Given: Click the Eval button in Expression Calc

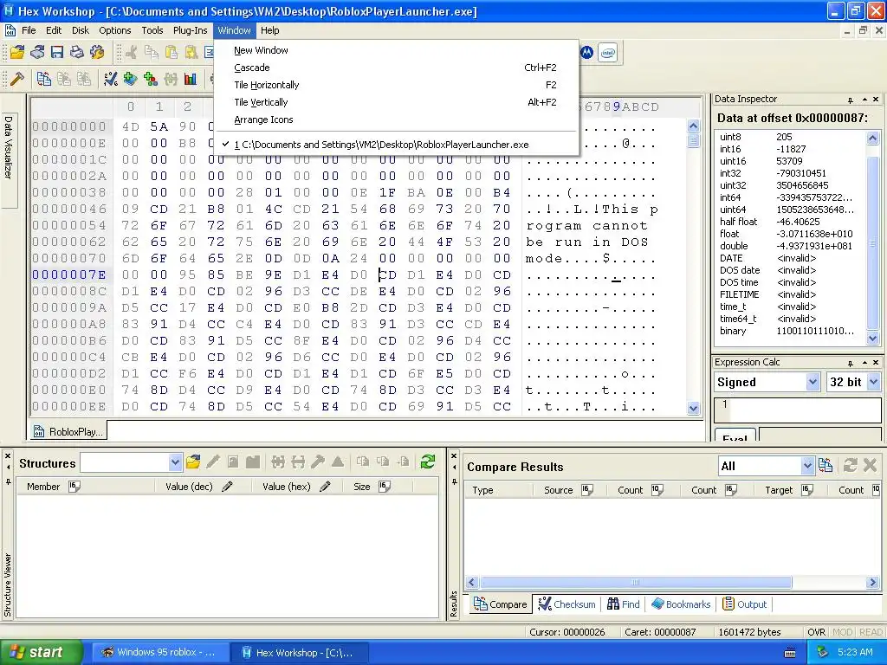Looking at the screenshot, I should click(735, 437).
